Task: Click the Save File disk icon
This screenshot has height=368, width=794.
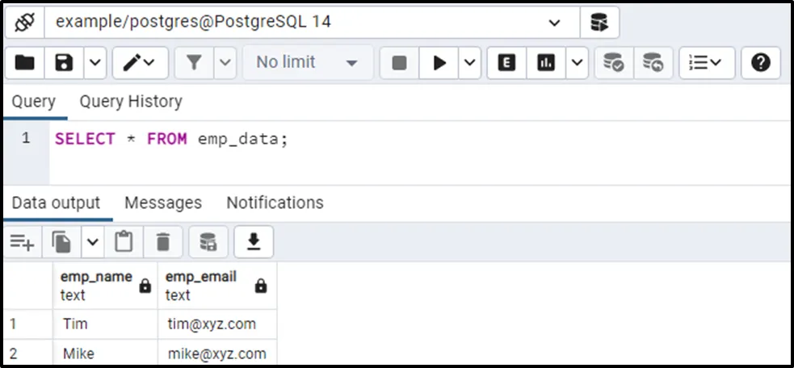Action: point(64,62)
